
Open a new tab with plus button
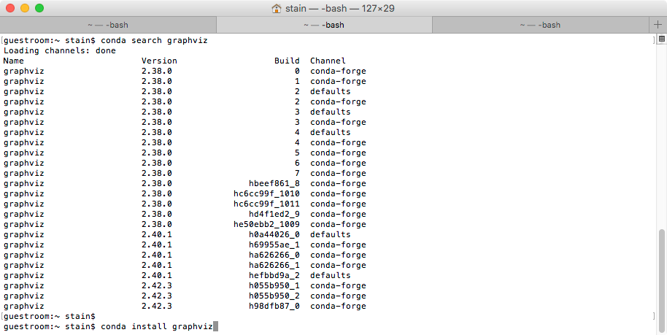pyautogui.click(x=658, y=25)
